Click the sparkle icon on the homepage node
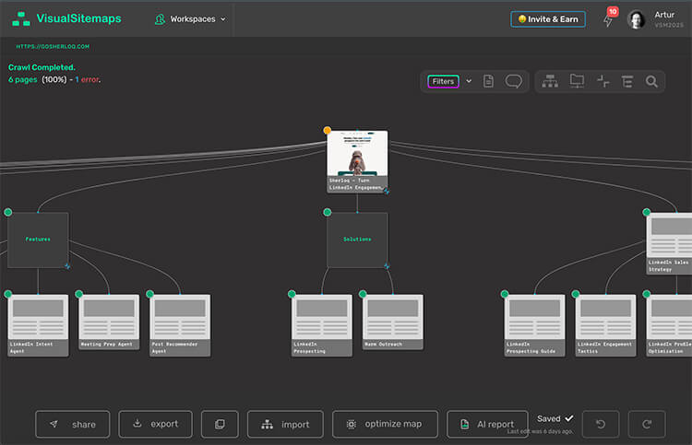Image resolution: width=692 pixels, height=445 pixels. click(387, 191)
